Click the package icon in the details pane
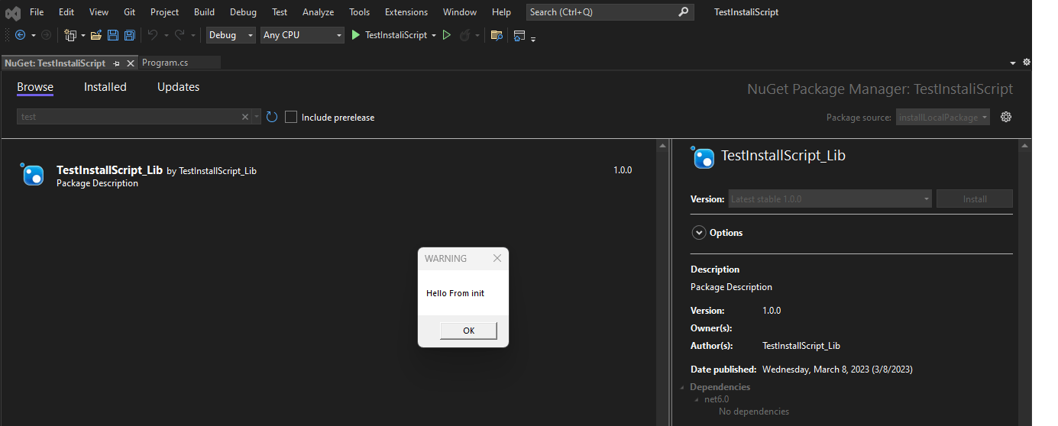Image resolution: width=1058 pixels, height=426 pixels. pyautogui.click(x=702, y=157)
